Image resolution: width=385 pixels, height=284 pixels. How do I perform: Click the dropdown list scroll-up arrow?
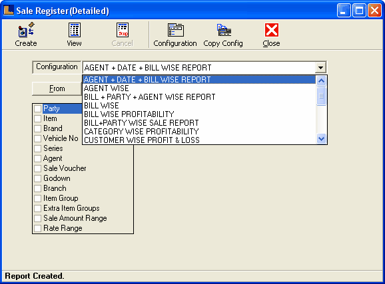click(321, 80)
